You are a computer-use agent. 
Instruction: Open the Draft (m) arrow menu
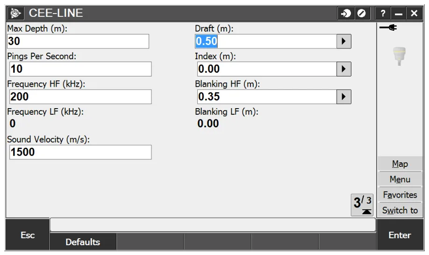click(x=343, y=41)
